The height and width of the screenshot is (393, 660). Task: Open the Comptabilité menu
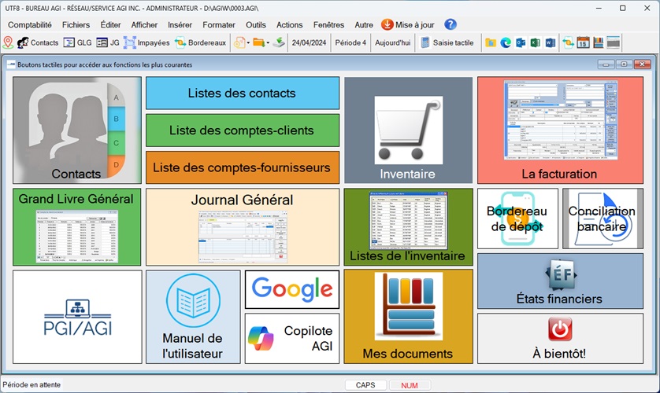pyautogui.click(x=30, y=25)
